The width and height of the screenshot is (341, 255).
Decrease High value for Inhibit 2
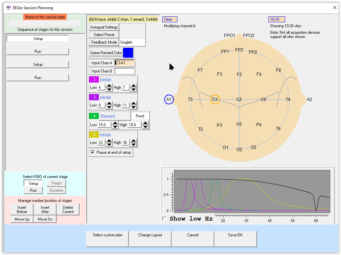(x=133, y=89)
